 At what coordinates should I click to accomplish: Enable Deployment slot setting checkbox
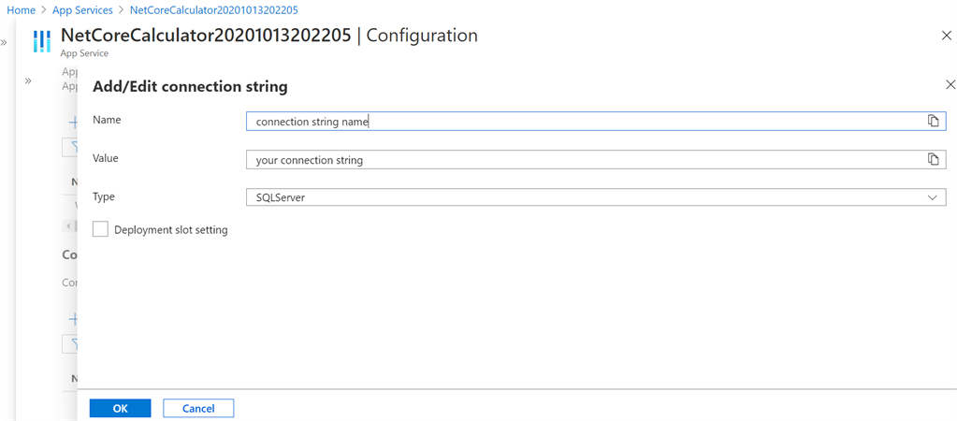tap(101, 229)
